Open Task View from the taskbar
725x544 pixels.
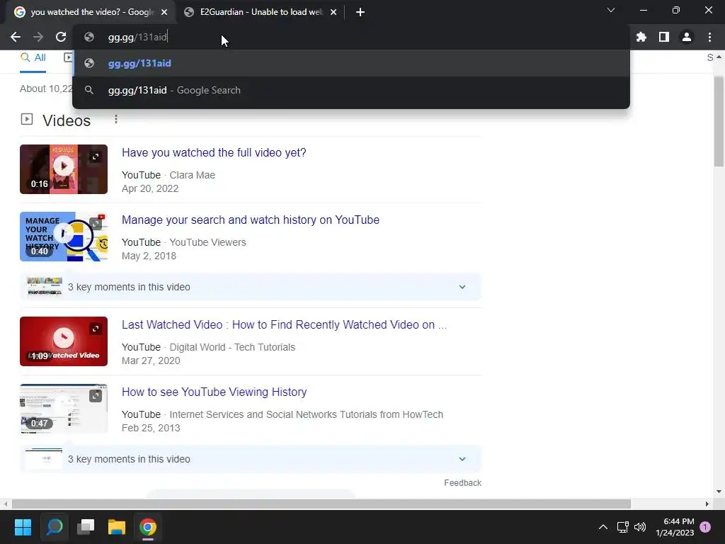86,527
